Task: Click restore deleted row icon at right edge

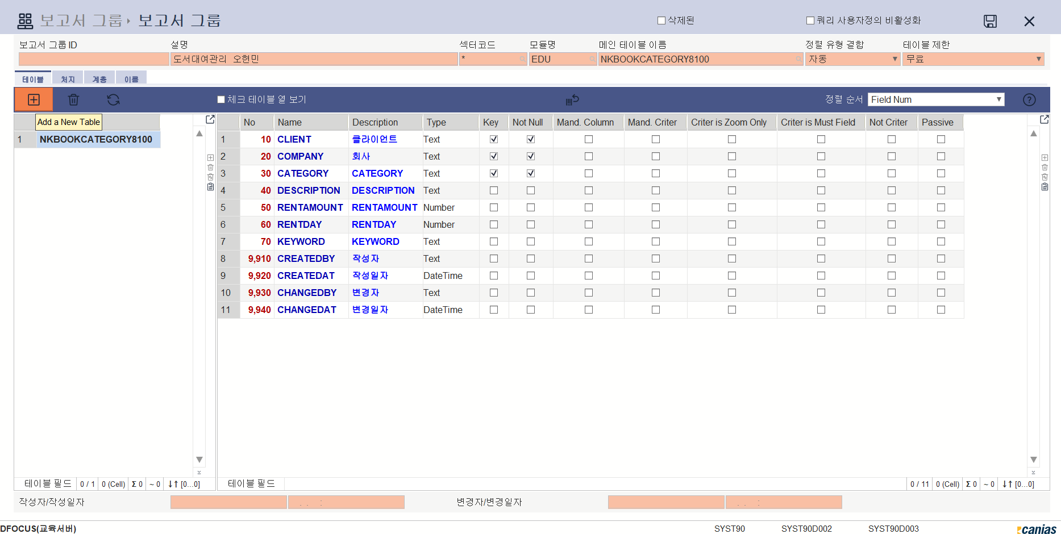Action: pyautogui.click(x=1045, y=177)
